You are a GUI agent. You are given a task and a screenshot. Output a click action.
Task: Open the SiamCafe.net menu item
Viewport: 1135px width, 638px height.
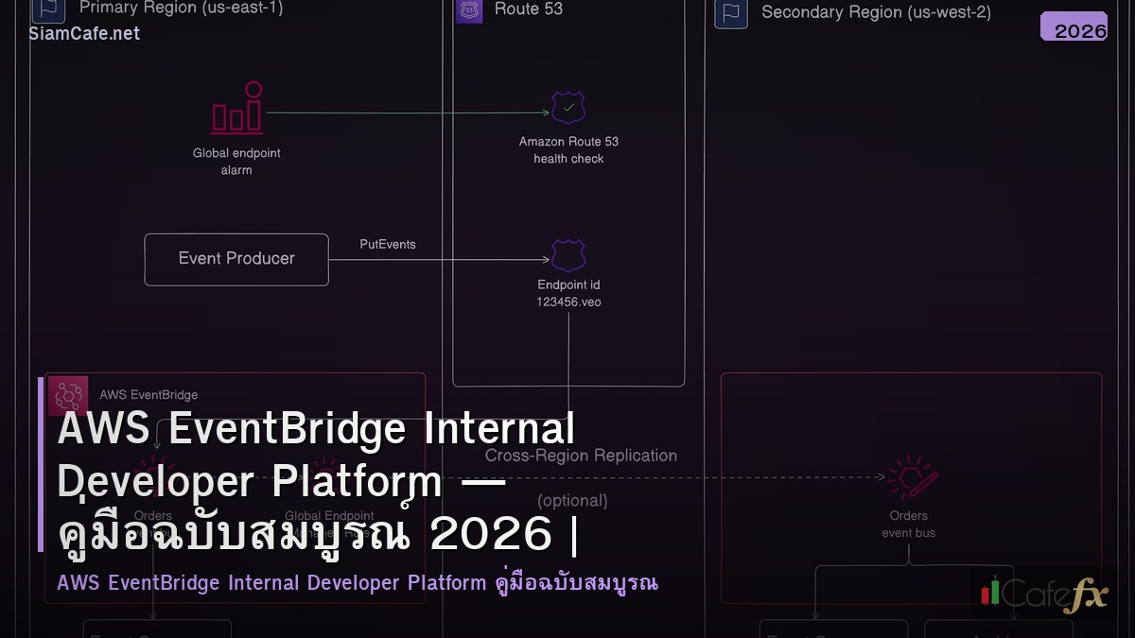85,33
